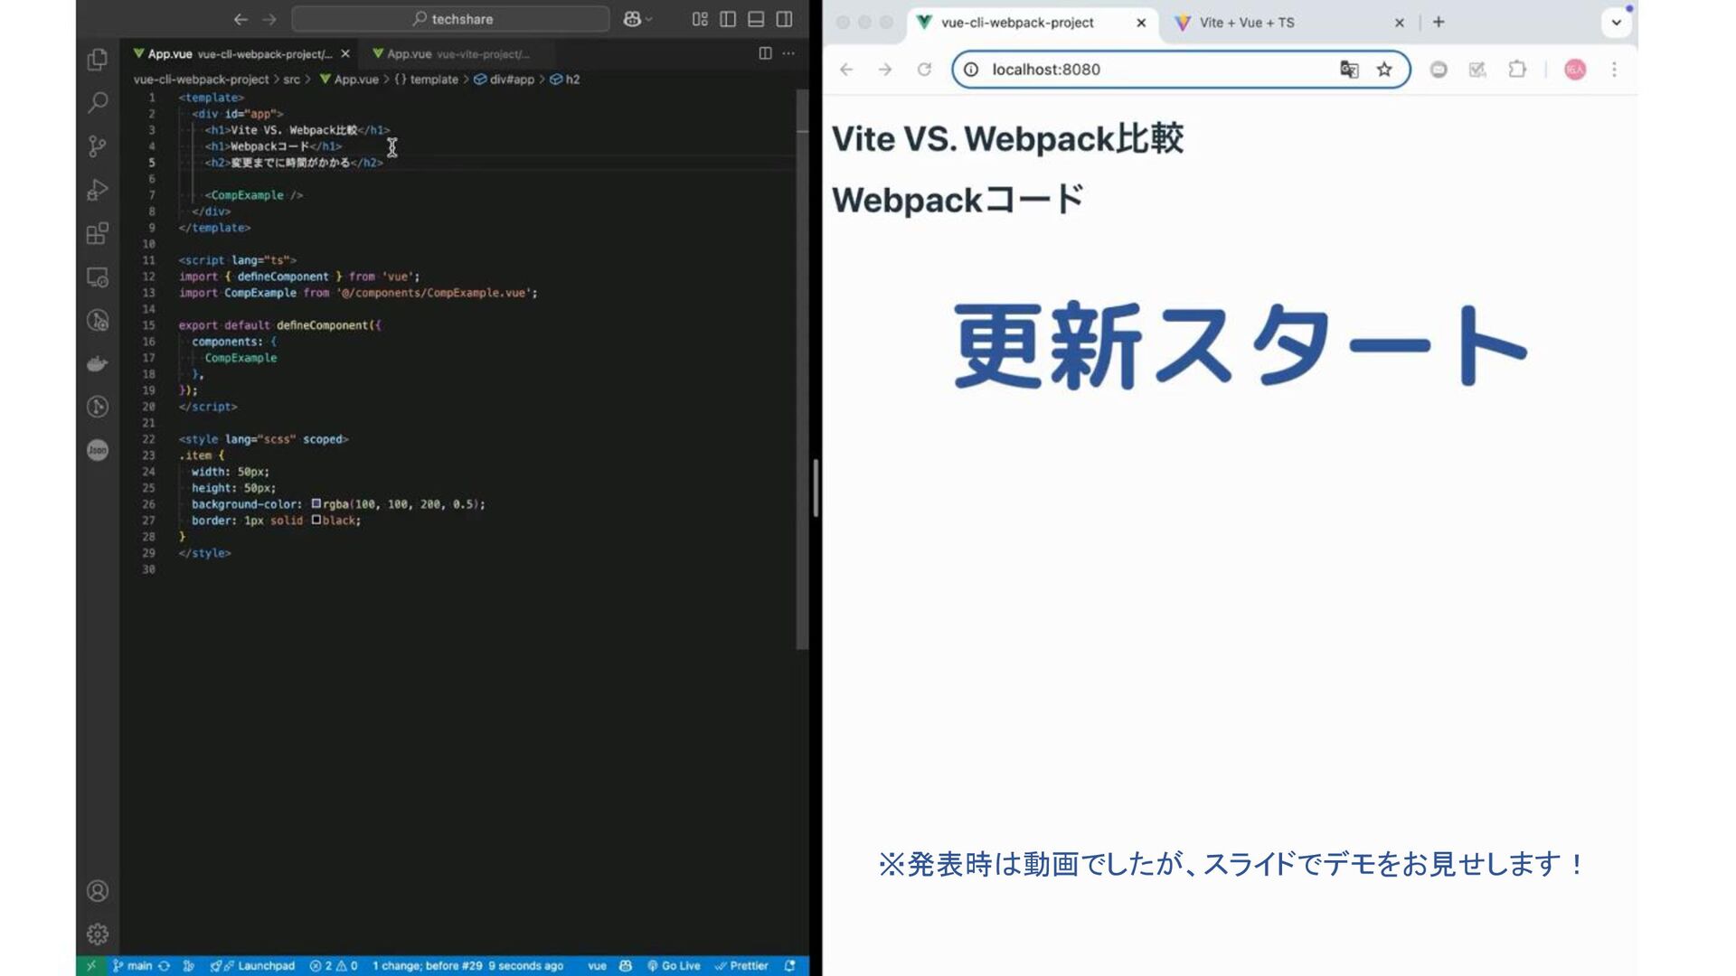Close the App.vue webpack project tab
The height and width of the screenshot is (976, 1736).
[345, 54]
